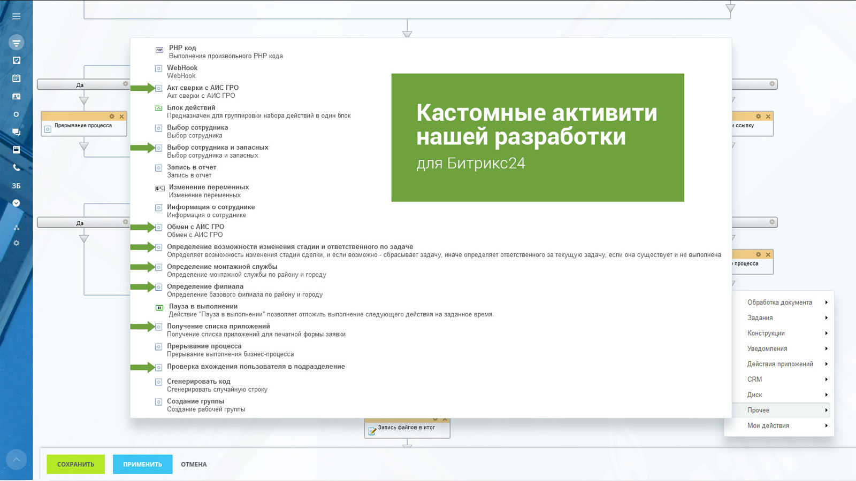This screenshot has height=481, width=856.
Task: Open settings gear on the lower "Да" branch
Action: pos(126,222)
